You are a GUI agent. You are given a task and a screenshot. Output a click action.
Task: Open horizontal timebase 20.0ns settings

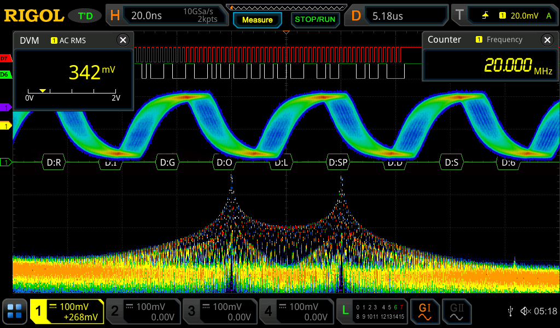[167, 16]
